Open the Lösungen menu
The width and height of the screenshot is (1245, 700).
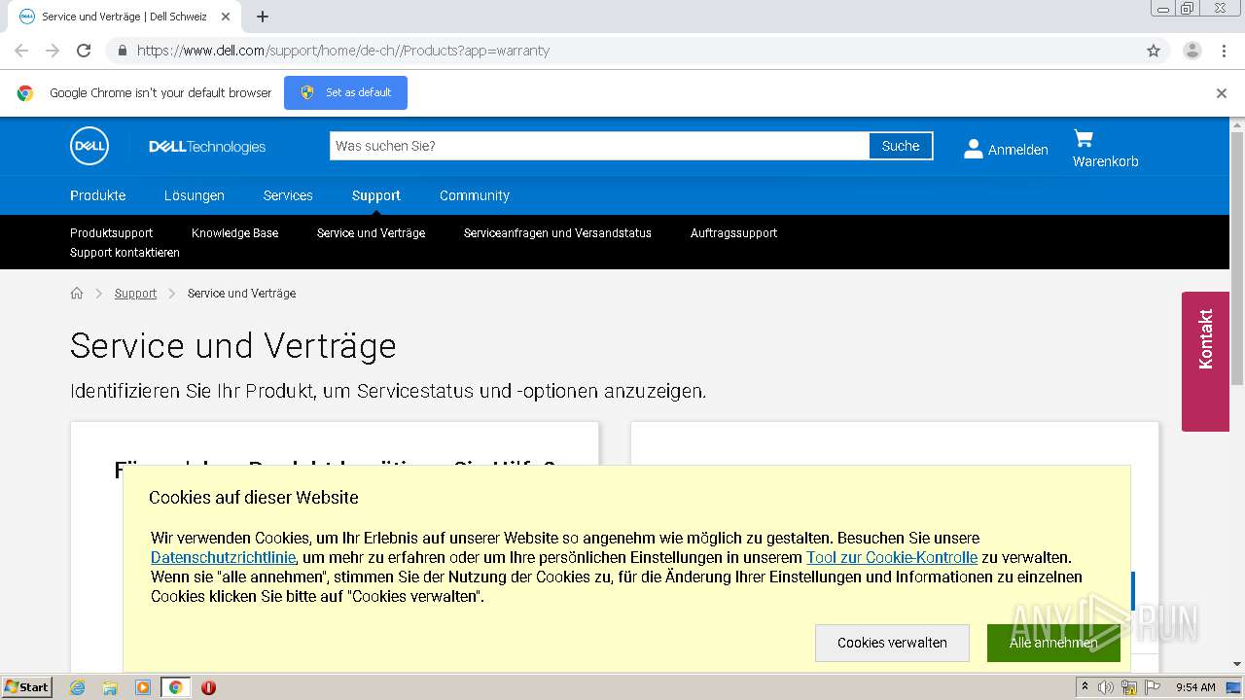tap(194, 195)
